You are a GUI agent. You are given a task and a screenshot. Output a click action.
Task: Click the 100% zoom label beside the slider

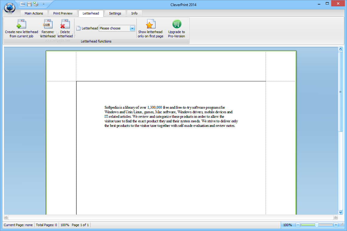pyautogui.click(x=287, y=225)
